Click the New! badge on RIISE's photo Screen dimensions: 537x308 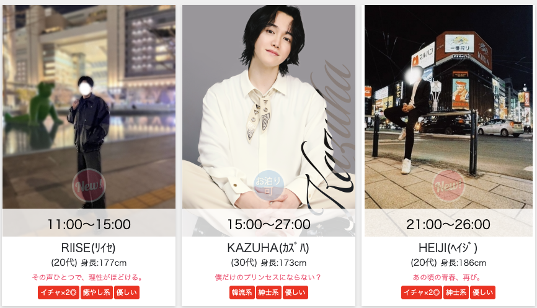click(x=89, y=185)
